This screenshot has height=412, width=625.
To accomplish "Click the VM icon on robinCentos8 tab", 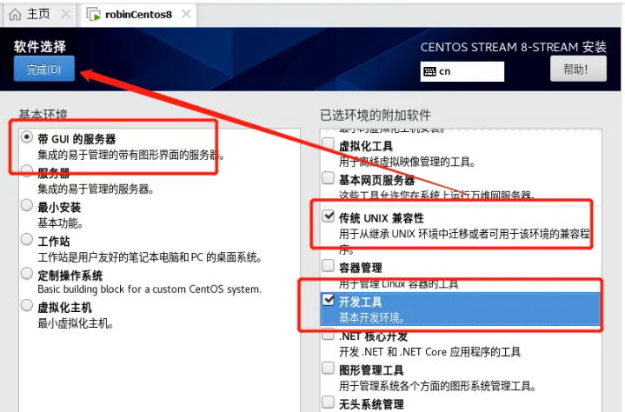I will [x=94, y=15].
